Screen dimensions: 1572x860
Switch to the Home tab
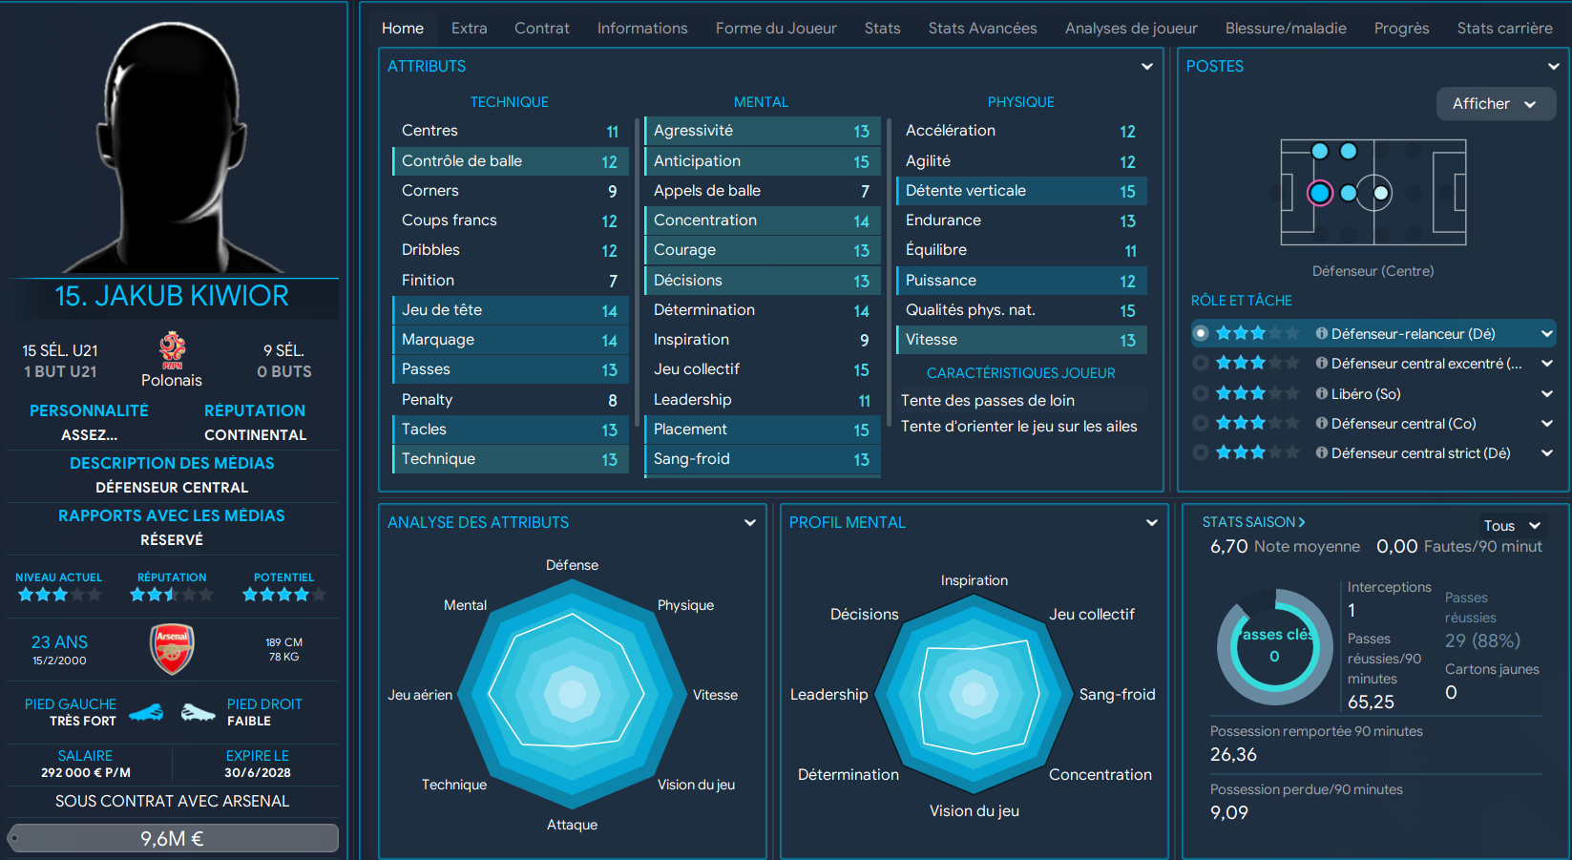tap(403, 29)
